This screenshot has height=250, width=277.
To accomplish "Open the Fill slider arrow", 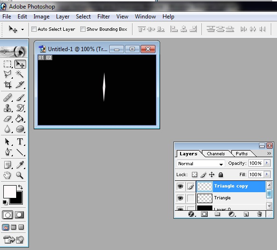I will pyautogui.click(x=267, y=174).
